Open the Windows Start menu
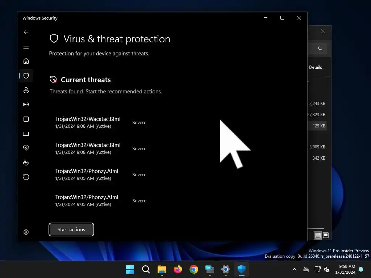The width and height of the screenshot is (371, 278). (130, 269)
